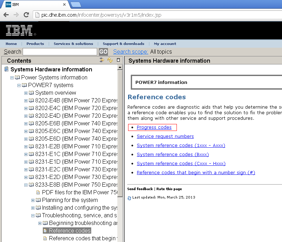
Task: Click the refresh icon beside Last updated
Action: click(129, 197)
